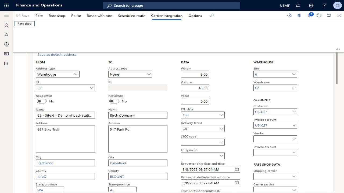The height and width of the screenshot is (193, 344).
Task: Toggle TO Residential switch
Action: (x=114, y=101)
